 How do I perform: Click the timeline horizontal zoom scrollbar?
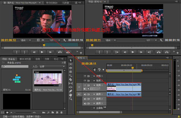(99, 112)
